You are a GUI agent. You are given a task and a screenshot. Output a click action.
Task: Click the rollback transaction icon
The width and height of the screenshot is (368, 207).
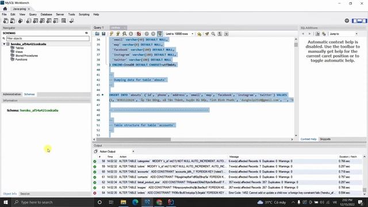click(153, 34)
